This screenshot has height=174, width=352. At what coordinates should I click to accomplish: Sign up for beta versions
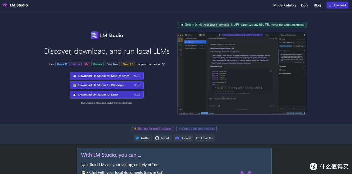(x=198, y=129)
